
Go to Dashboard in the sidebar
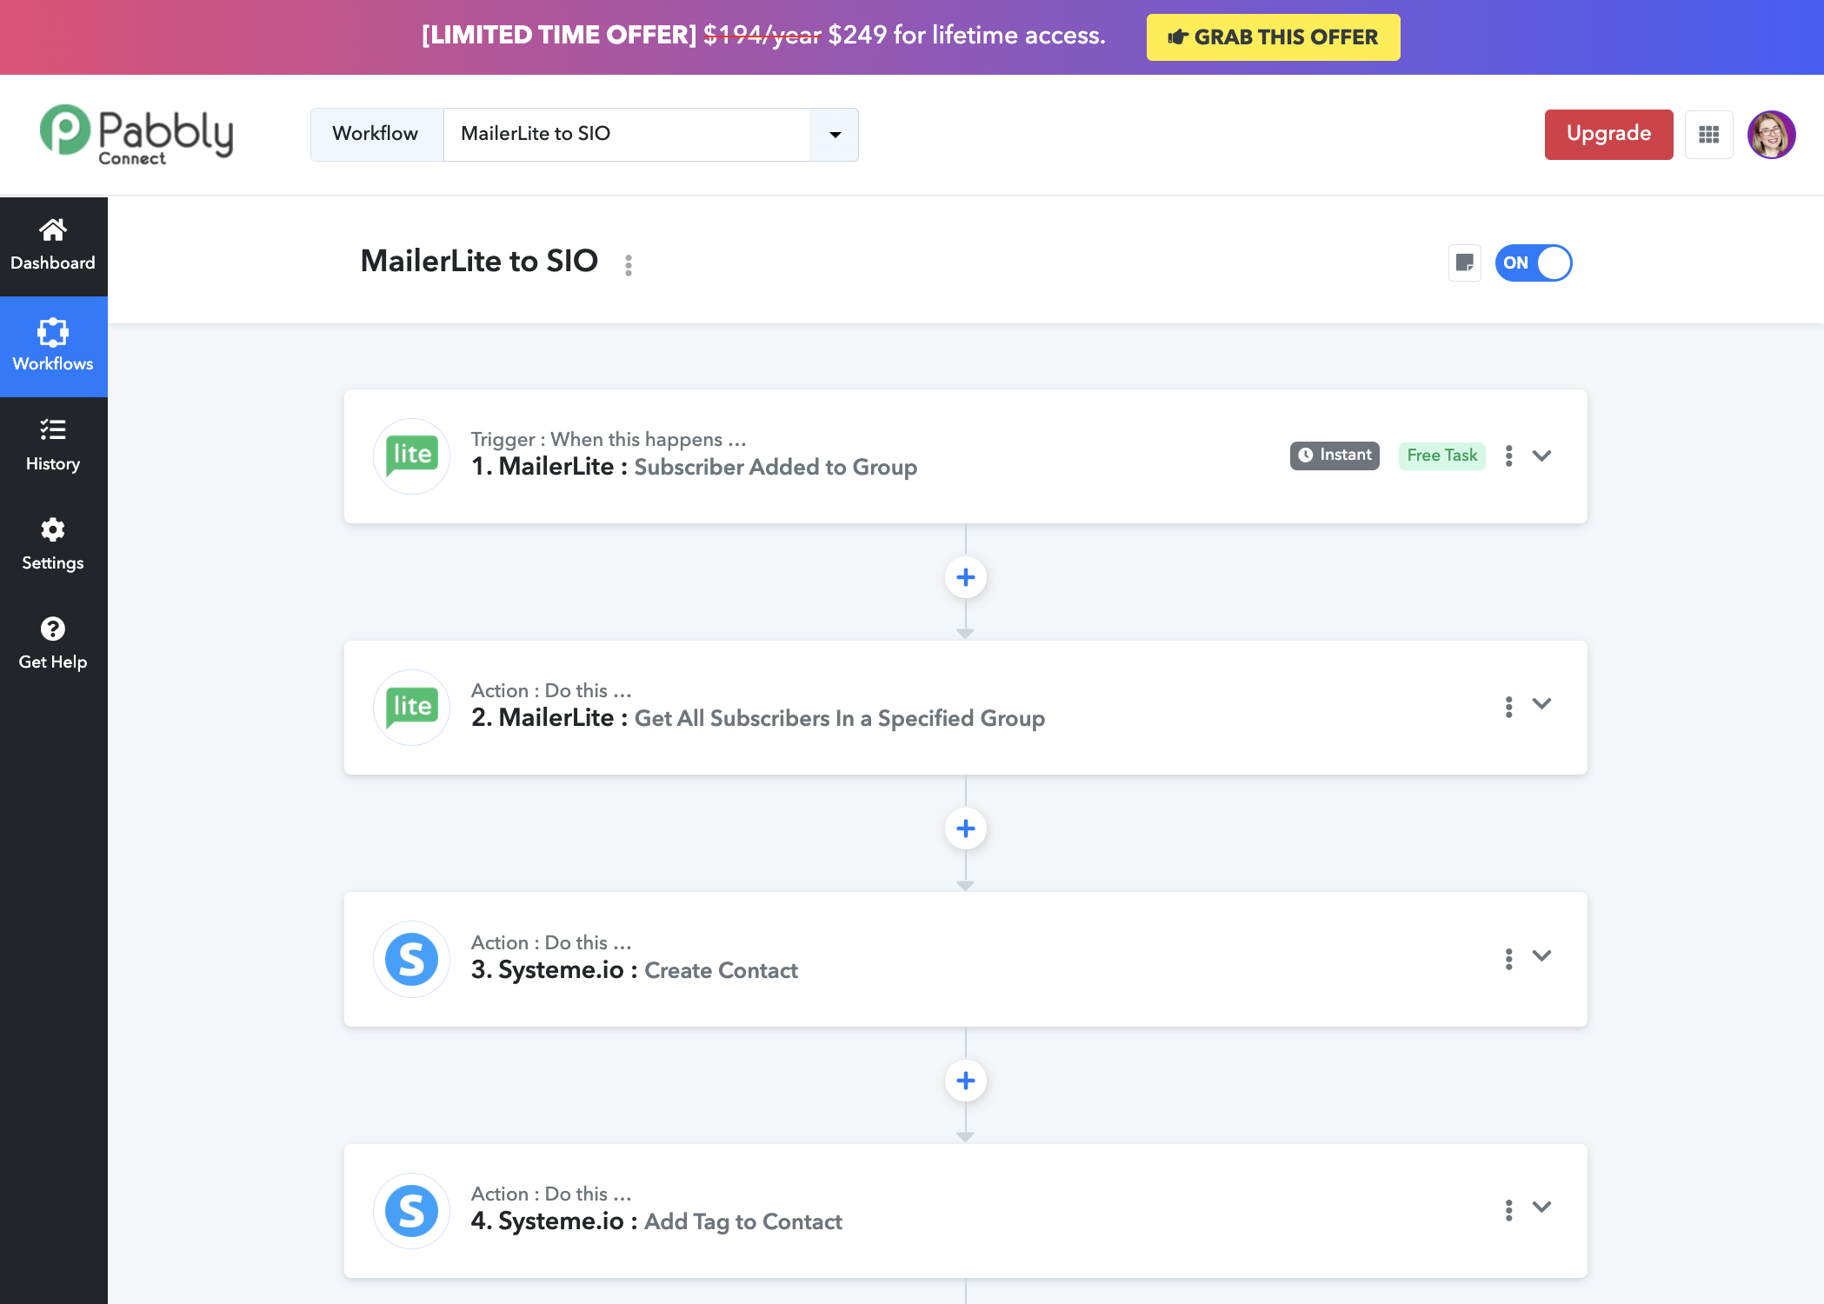53,246
